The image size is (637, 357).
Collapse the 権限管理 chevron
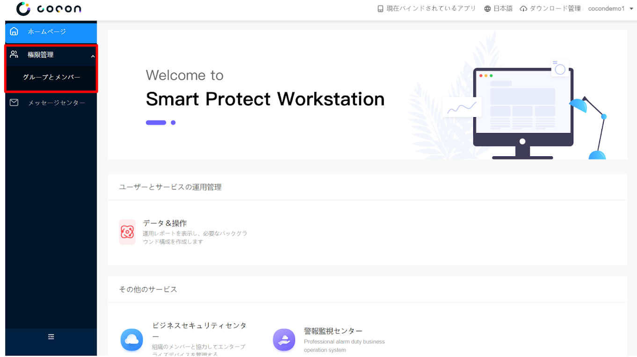coord(93,56)
